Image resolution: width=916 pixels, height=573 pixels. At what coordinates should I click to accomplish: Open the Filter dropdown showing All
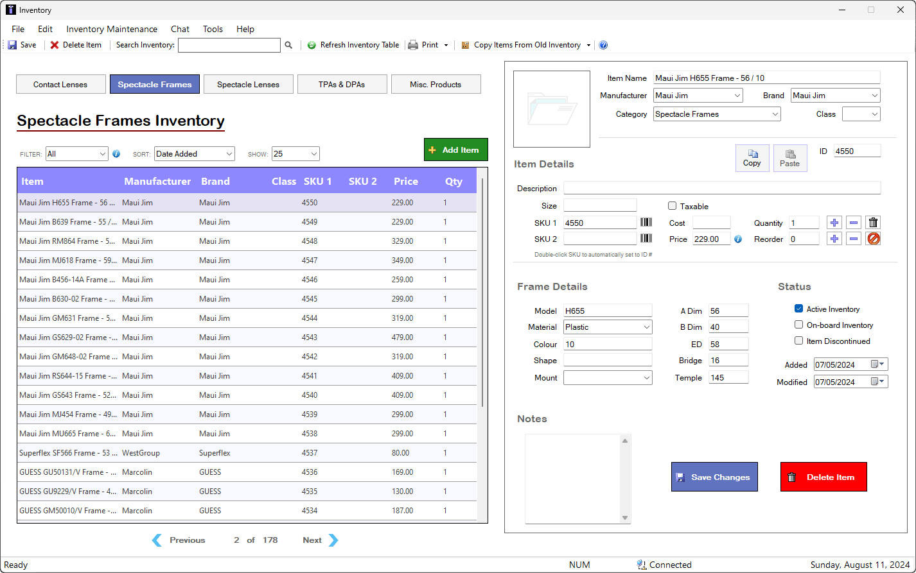(x=76, y=154)
